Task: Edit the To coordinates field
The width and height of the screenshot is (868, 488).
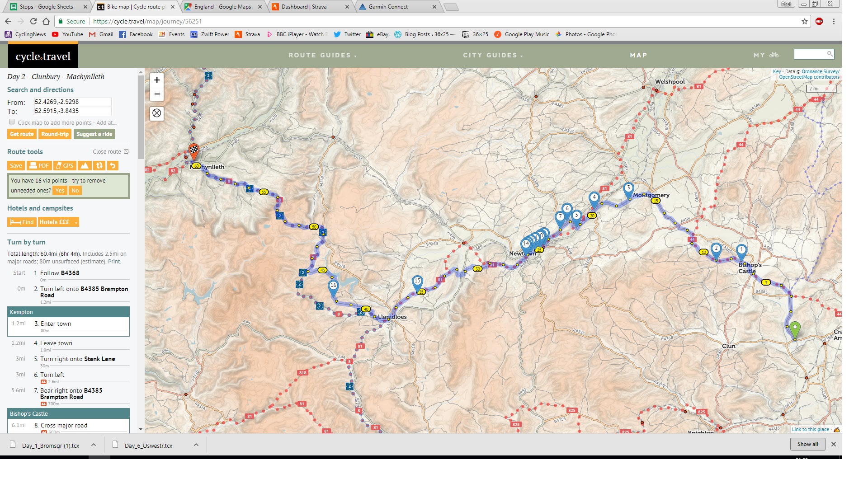Action: (x=73, y=111)
